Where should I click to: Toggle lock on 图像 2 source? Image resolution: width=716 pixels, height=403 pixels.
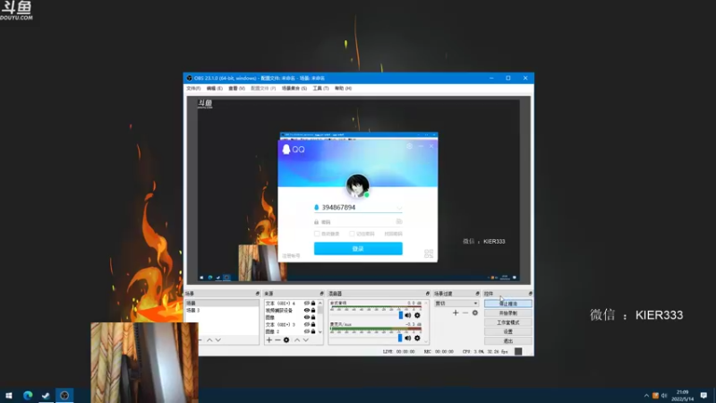pyautogui.click(x=313, y=331)
